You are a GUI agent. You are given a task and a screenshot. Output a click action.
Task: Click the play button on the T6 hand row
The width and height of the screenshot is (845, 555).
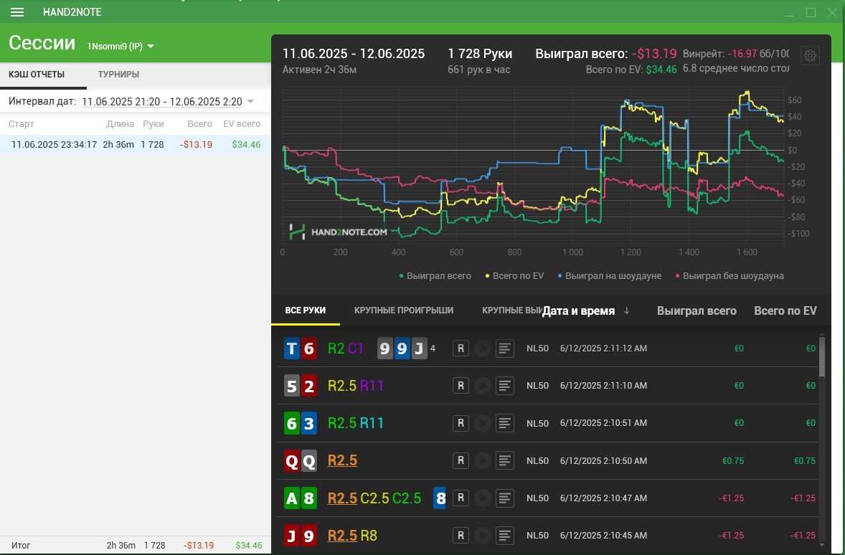pos(482,348)
